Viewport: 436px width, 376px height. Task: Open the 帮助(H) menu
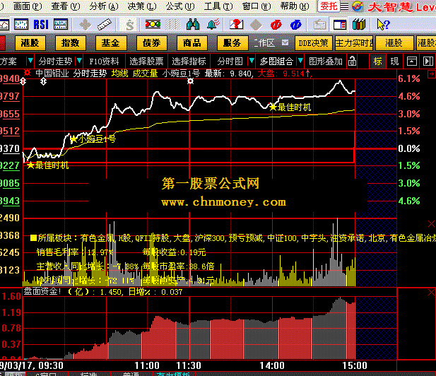click(x=295, y=6)
